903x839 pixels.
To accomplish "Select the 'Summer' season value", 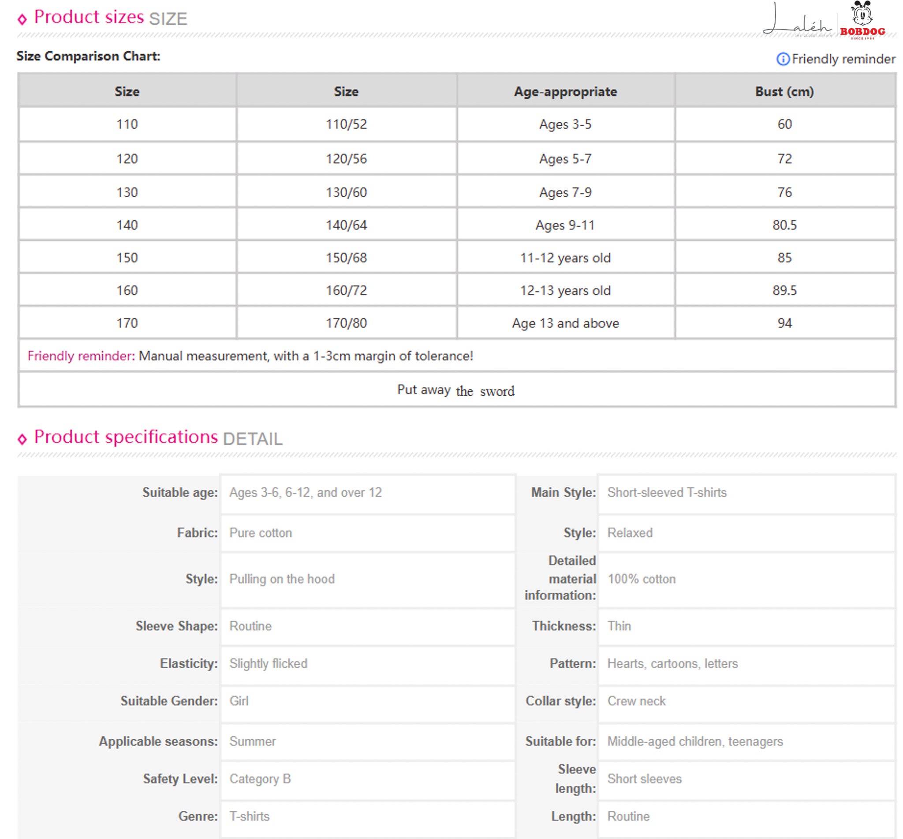I will 252,742.
